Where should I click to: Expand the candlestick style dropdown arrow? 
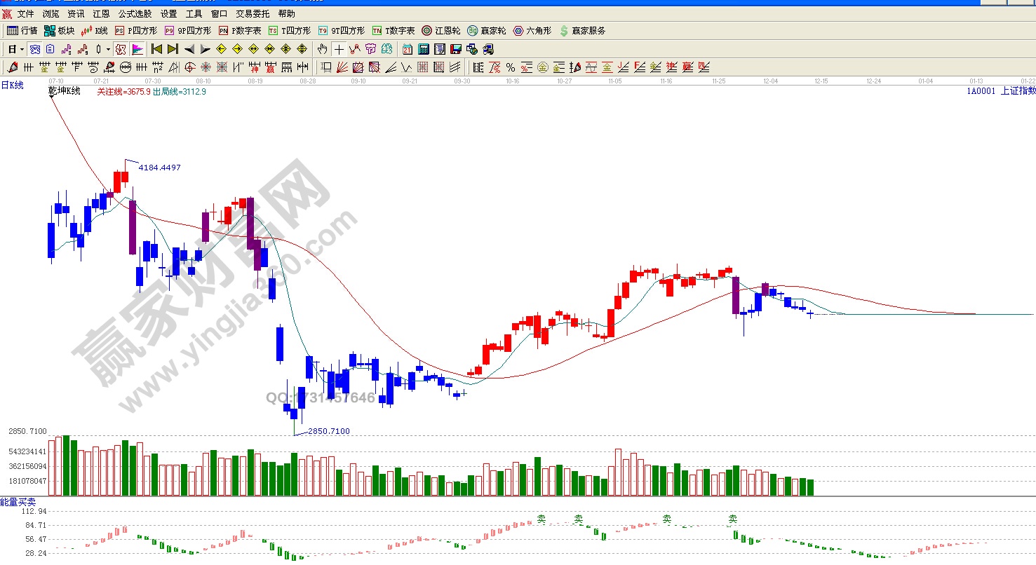point(108,49)
